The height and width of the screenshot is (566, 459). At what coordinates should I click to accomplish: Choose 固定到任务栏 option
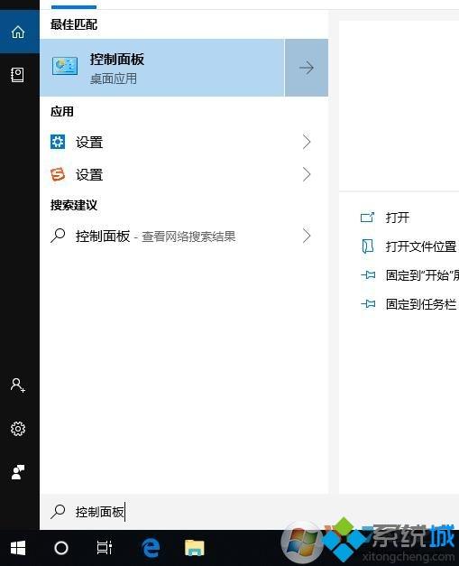pos(421,304)
